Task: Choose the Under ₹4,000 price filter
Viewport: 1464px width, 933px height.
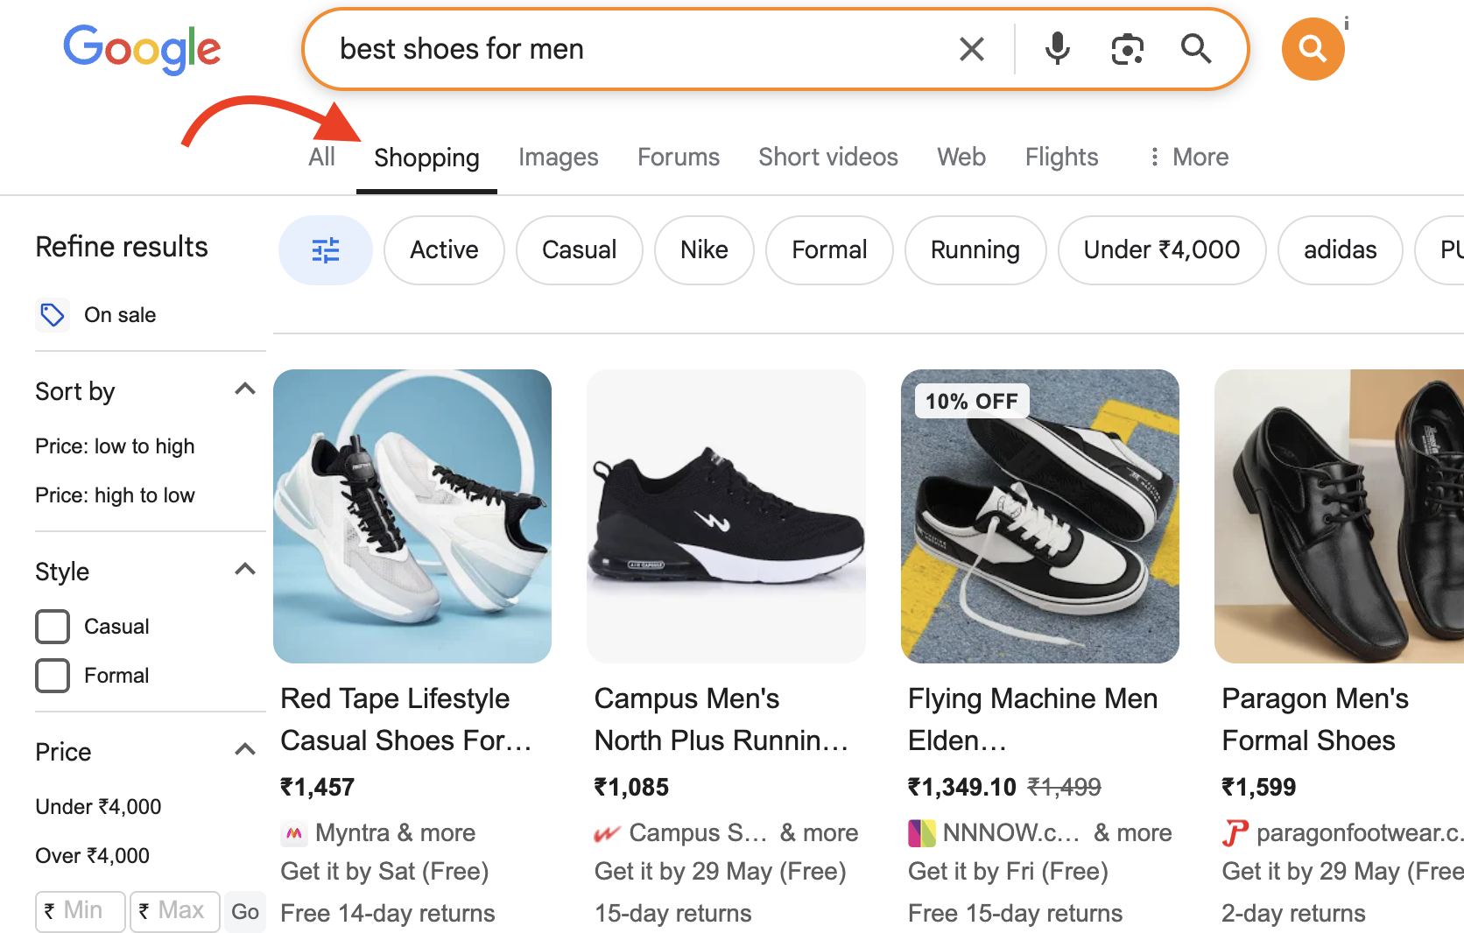Action: pyautogui.click(x=98, y=807)
